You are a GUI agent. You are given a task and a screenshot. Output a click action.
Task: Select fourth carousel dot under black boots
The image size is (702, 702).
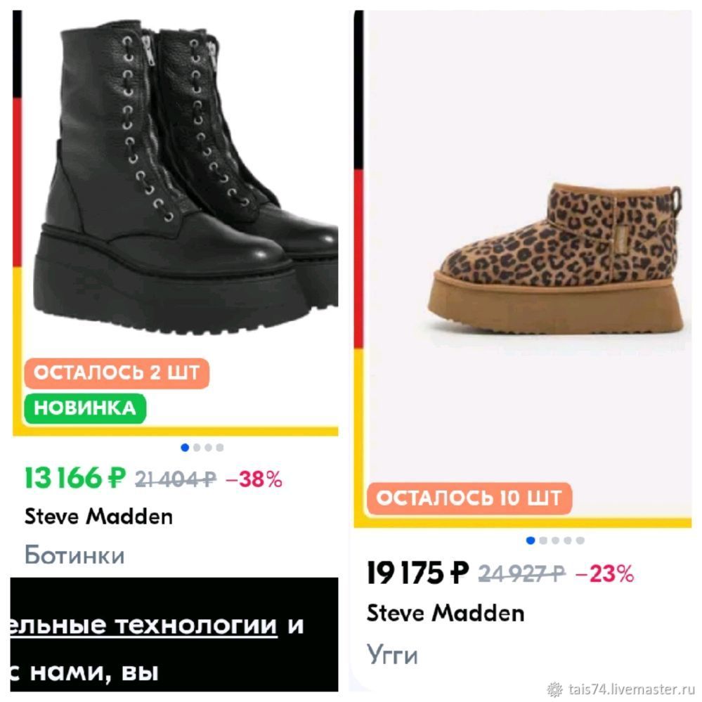coord(220,447)
